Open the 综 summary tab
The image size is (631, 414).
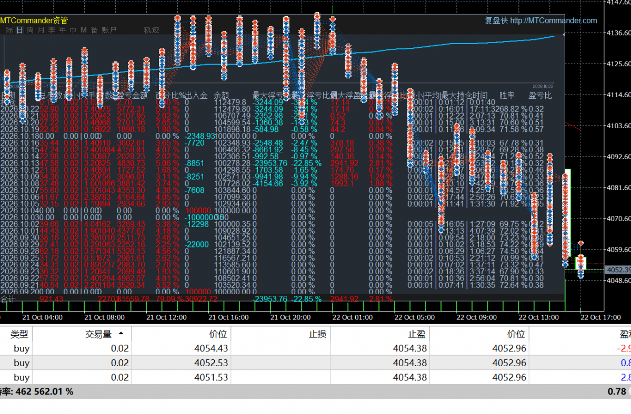[x=9, y=30]
